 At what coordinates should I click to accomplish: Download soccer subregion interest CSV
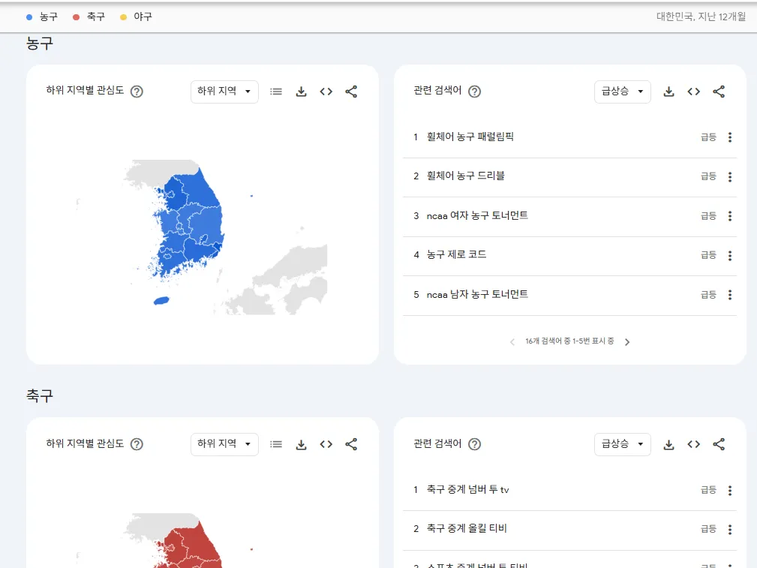coord(302,444)
